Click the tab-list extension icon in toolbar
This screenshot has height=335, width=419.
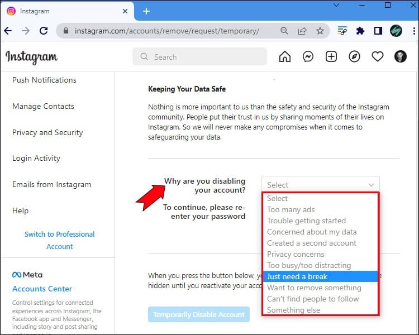click(x=342, y=31)
